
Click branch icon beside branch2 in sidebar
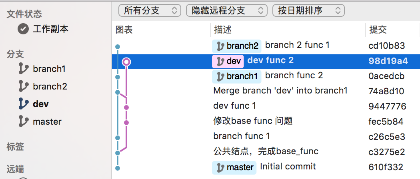pos(24,86)
